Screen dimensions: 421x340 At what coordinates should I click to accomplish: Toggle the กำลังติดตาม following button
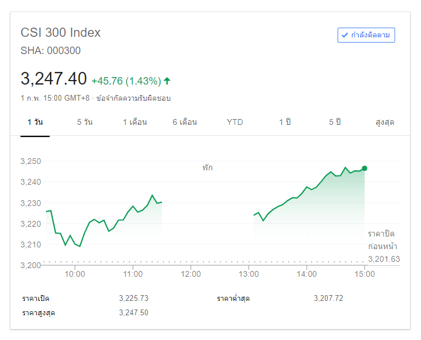pos(366,35)
